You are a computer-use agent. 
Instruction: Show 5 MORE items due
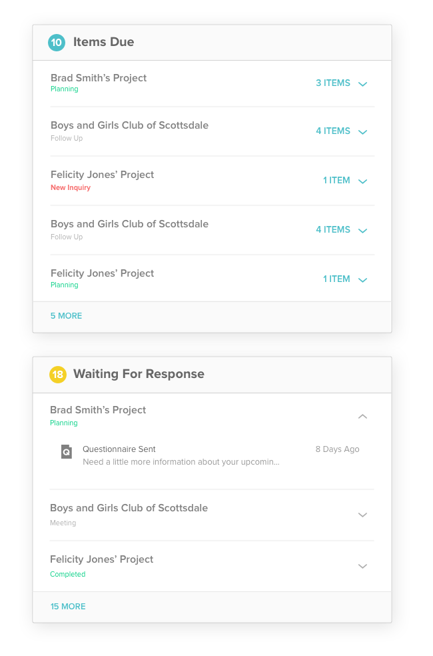pyautogui.click(x=66, y=316)
